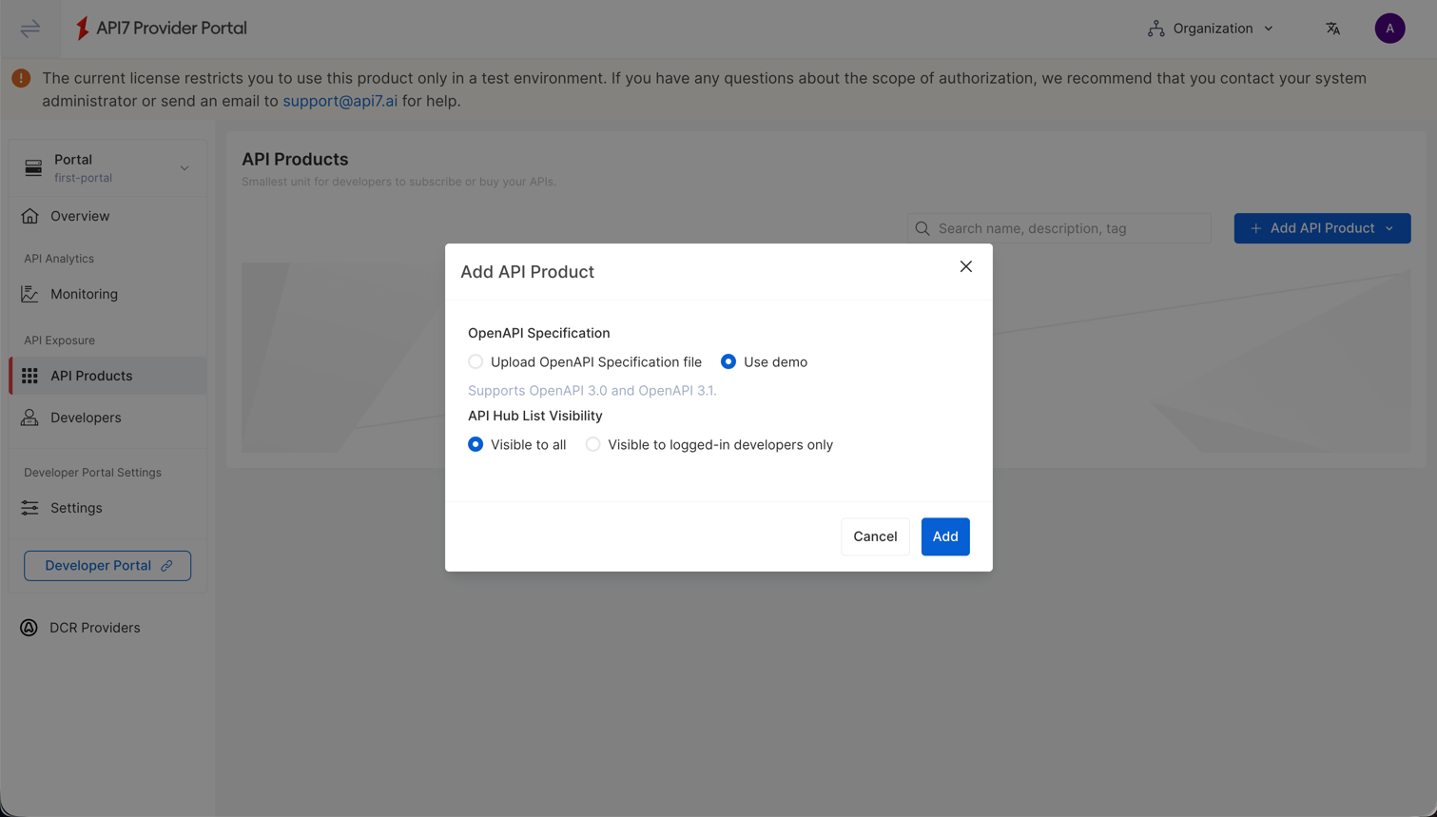Open Developers from the sidebar icon

pos(29,417)
